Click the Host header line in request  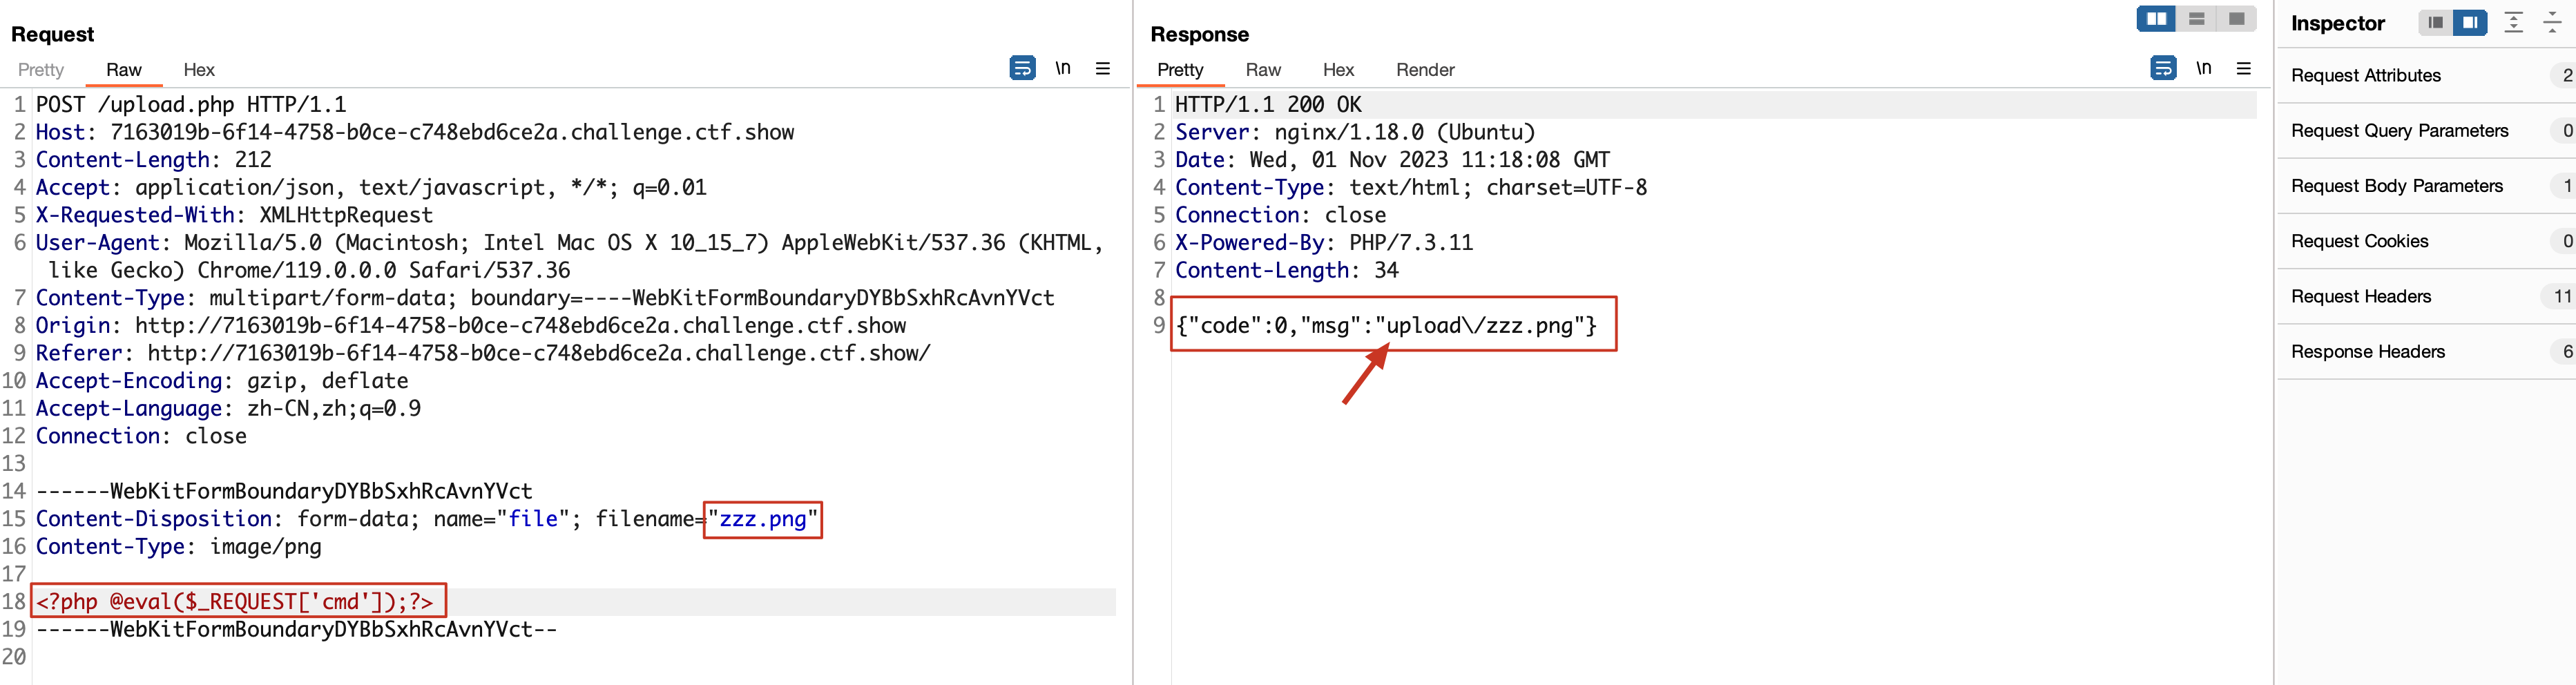tap(415, 132)
